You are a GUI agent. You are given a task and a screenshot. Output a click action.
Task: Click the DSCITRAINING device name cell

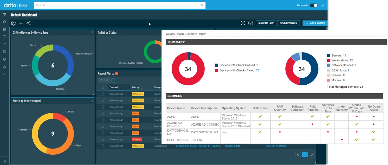click(x=178, y=140)
